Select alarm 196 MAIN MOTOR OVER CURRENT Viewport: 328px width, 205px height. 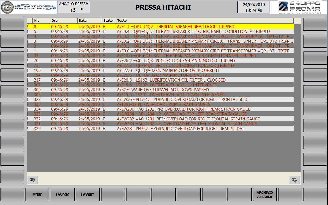[160, 70]
